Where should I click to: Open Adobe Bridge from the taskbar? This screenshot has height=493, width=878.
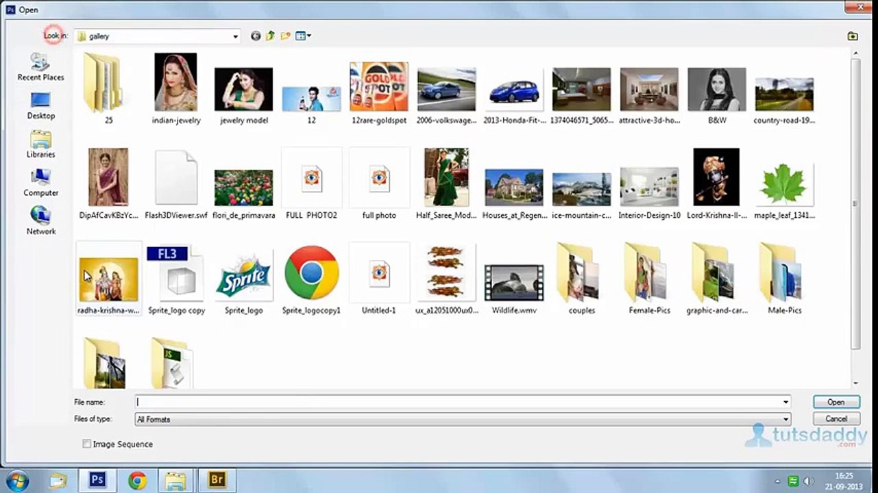(x=217, y=480)
